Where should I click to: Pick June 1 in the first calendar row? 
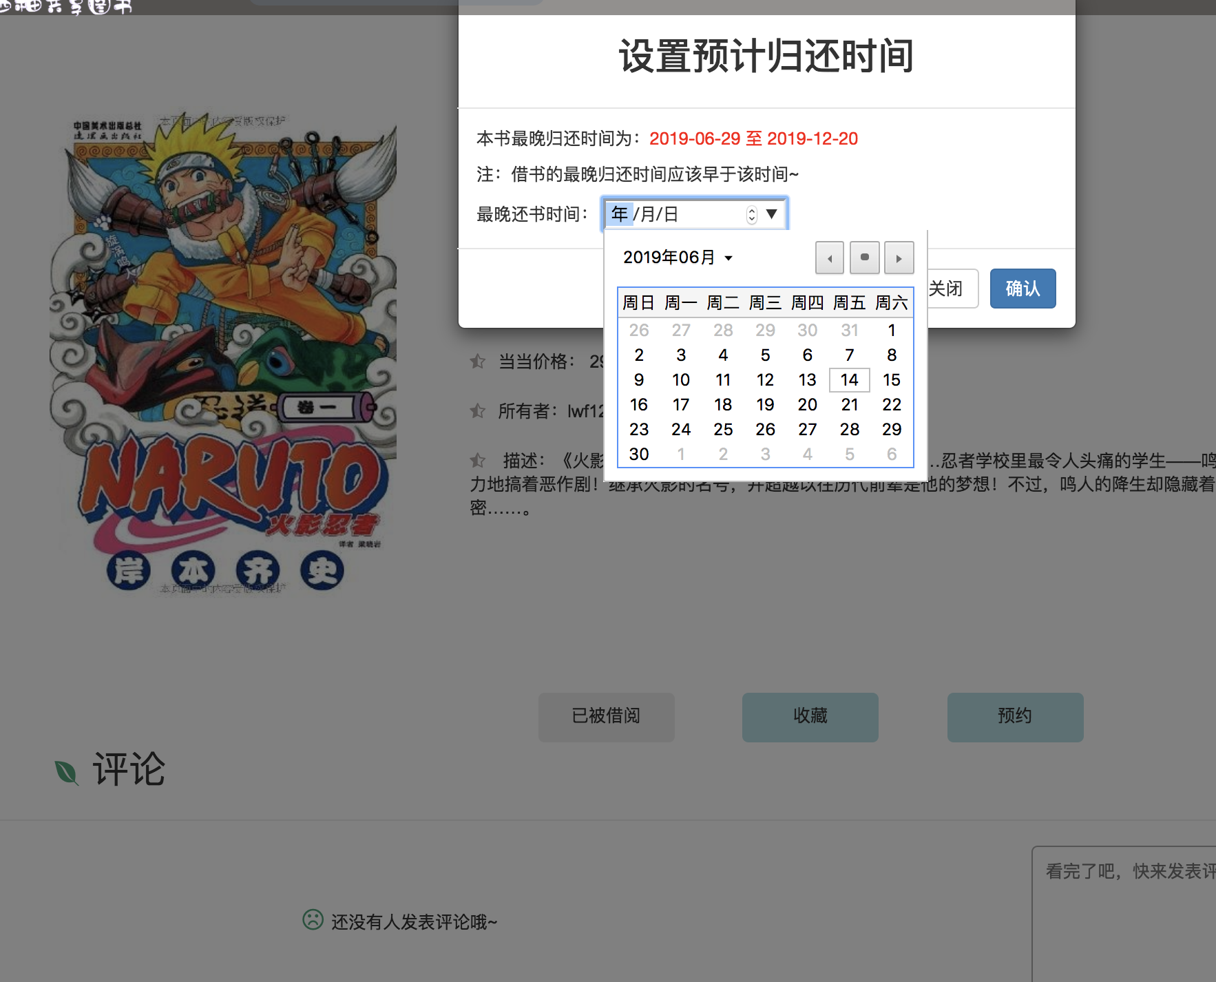(x=892, y=331)
